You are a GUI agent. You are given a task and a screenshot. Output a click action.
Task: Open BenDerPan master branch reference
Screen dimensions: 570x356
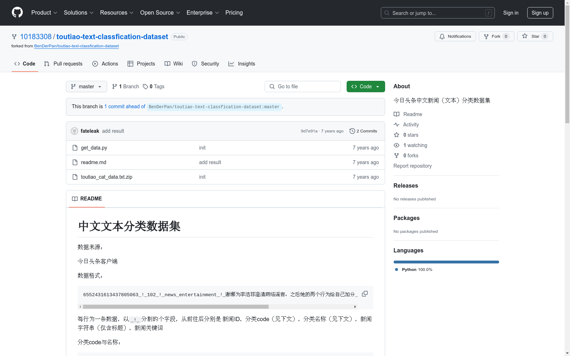214,107
